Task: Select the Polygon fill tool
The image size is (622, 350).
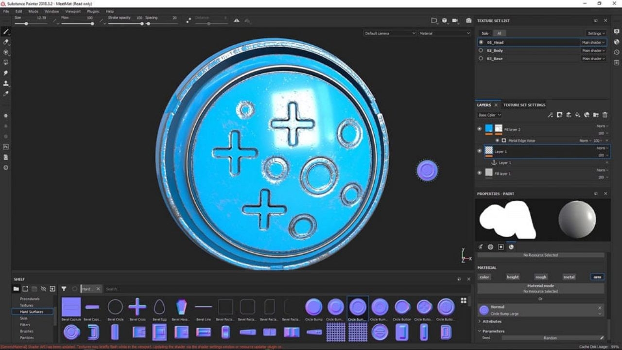Action: click(6, 62)
